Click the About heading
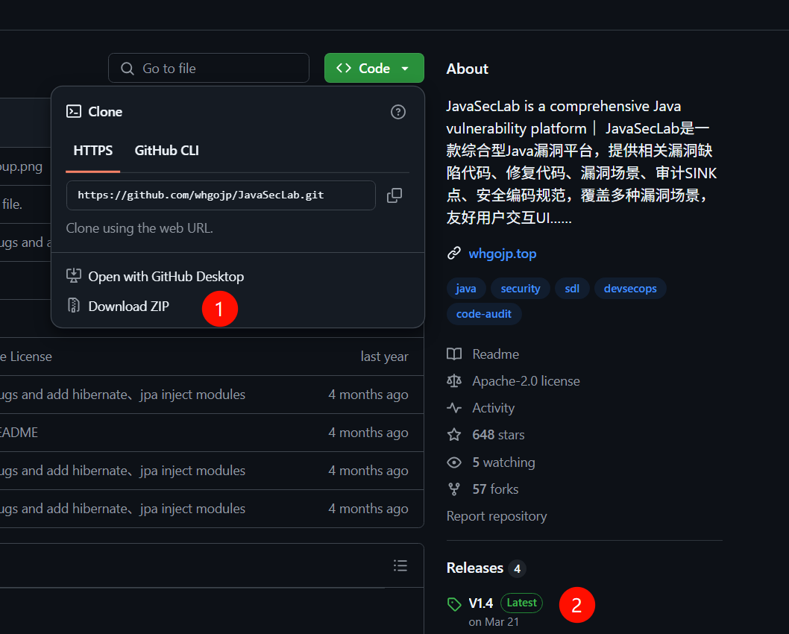The width and height of the screenshot is (789, 634). (x=468, y=69)
